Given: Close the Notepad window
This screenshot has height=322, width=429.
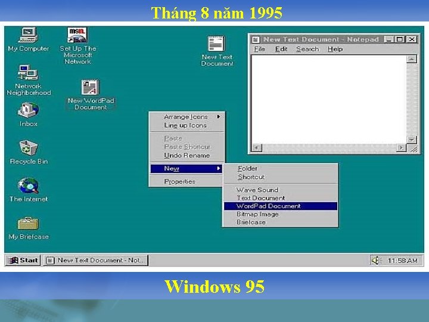Looking at the screenshot, I should [412, 39].
